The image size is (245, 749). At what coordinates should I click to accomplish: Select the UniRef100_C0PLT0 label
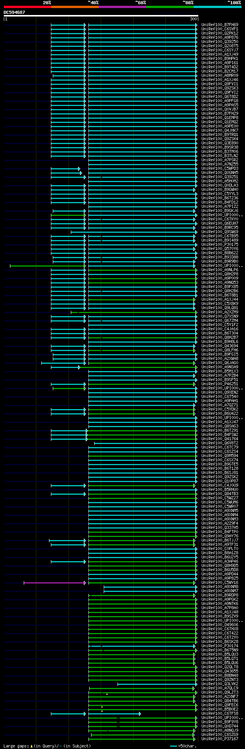(220, 548)
